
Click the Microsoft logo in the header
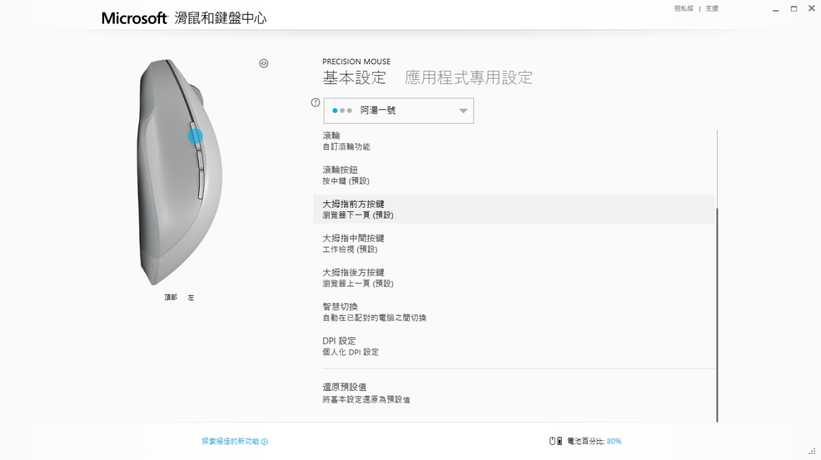pos(134,18)
